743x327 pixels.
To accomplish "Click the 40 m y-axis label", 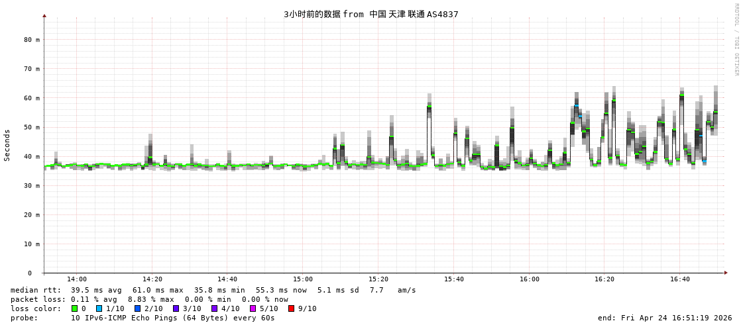I will coord(32,156).
